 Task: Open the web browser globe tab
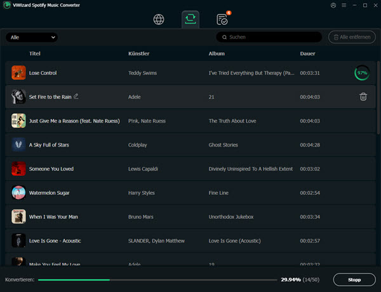pos(159,20)
